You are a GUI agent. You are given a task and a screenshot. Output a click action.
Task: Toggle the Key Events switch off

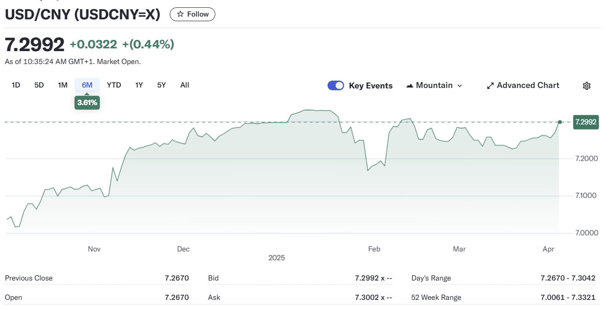[x=336, y=86]
